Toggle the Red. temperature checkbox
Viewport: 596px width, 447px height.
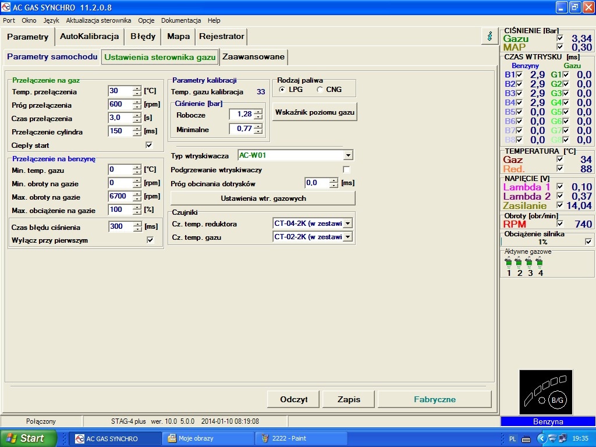(x=560, y=168)
